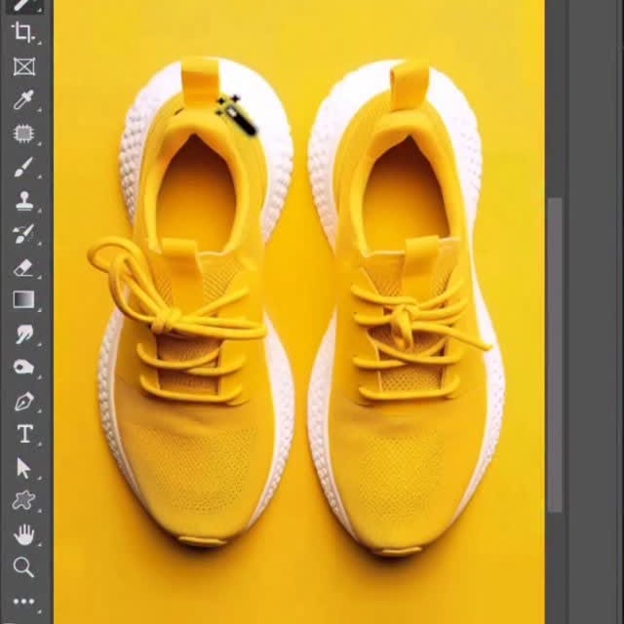Open the Edit Toolbar three-dots menu
624x624 pixels.
23,602
